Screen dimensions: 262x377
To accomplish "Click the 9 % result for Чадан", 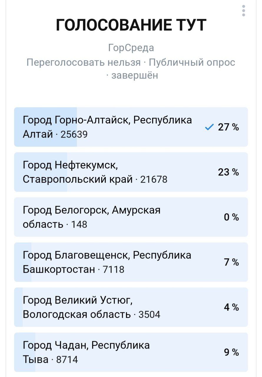I will point(231,353).
